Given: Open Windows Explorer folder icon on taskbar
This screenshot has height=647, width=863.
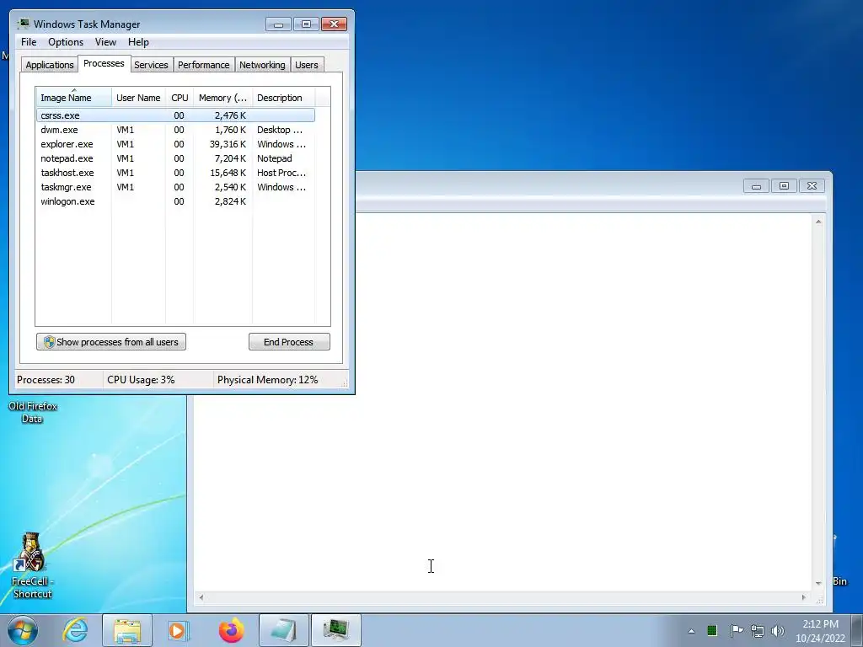Looking at the screenshot, I should pyautogui.click(x=127, y=630).
